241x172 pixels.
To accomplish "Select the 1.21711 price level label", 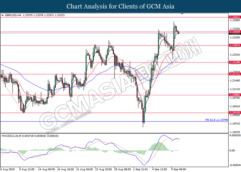I will [235, 74].
